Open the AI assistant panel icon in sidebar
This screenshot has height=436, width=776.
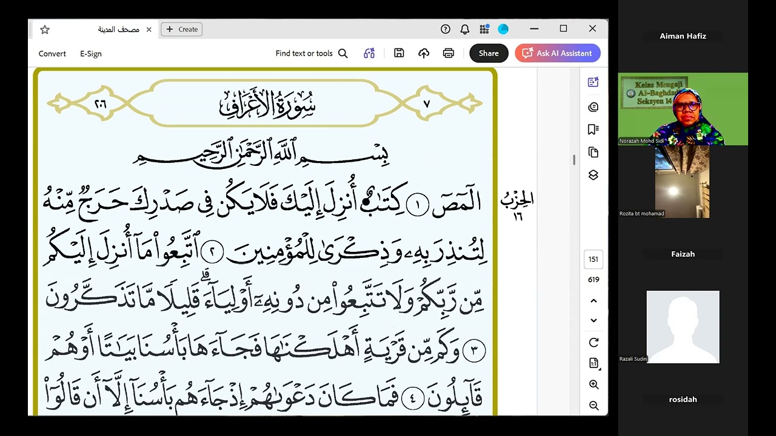594,82
